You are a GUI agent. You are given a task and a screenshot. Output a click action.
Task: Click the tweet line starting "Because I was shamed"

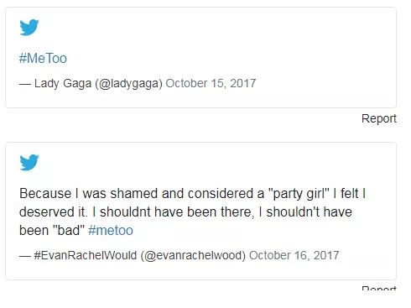pos(193,194)
